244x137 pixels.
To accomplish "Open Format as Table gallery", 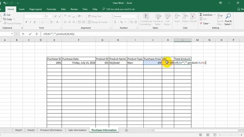I will (x=158, y=19).
